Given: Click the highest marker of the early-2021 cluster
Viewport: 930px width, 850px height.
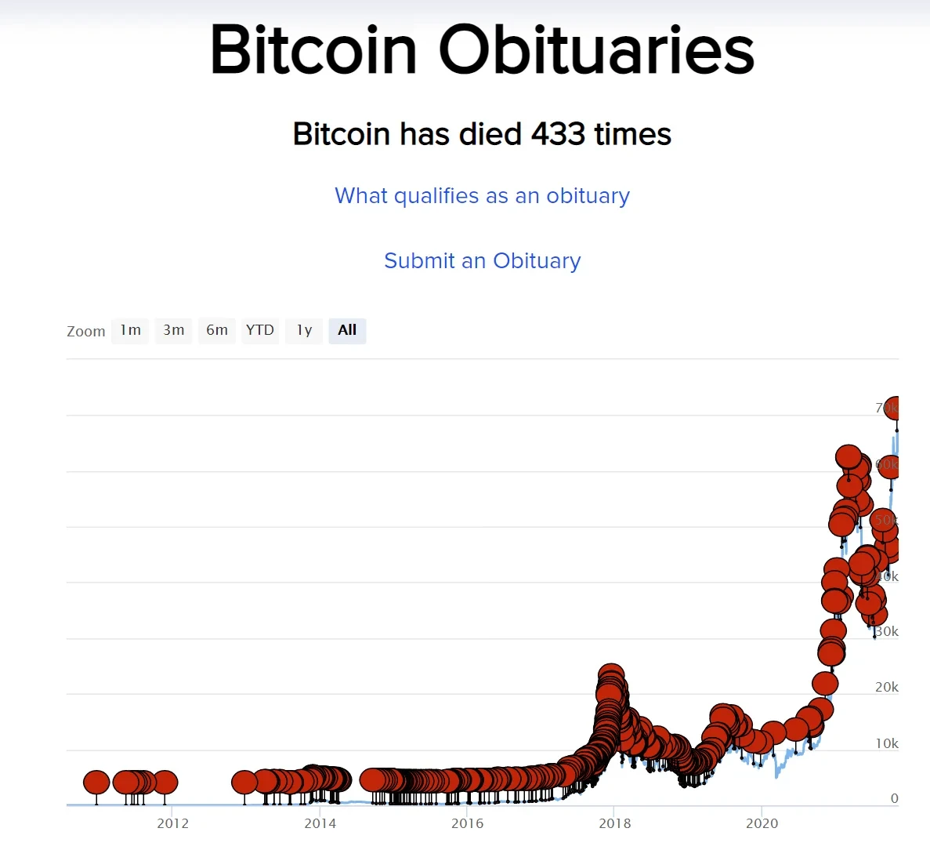Looking at the screenshot, I should coord(849,456).
